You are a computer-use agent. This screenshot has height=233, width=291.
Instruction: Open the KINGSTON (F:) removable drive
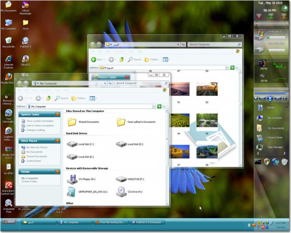pos(121,179)
